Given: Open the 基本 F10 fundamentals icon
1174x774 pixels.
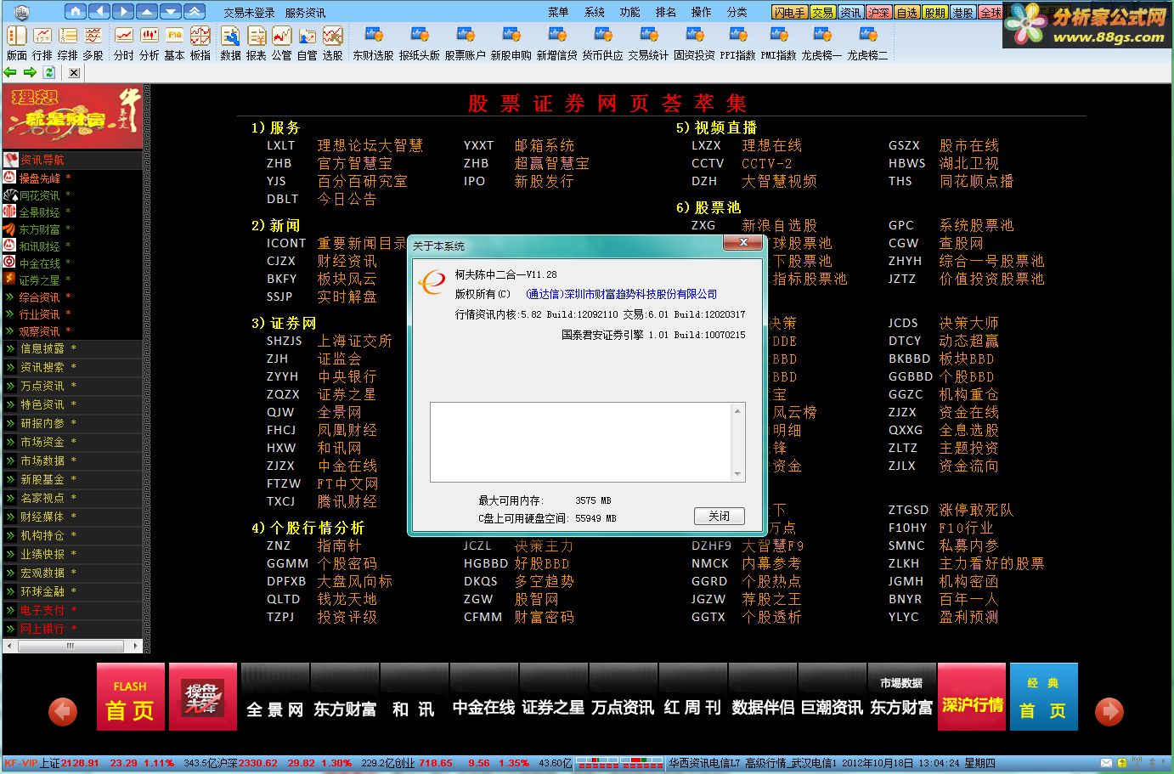Looking at the screenshot, I should (x=175, y=43).
